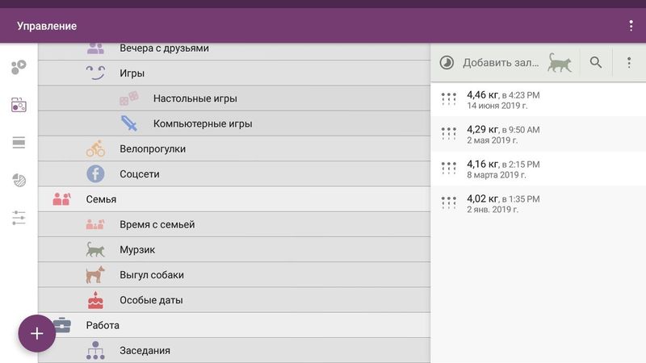Grab the dotted handle of the 4,46 кг record
The image size is (646, 363).
(449, 99)
